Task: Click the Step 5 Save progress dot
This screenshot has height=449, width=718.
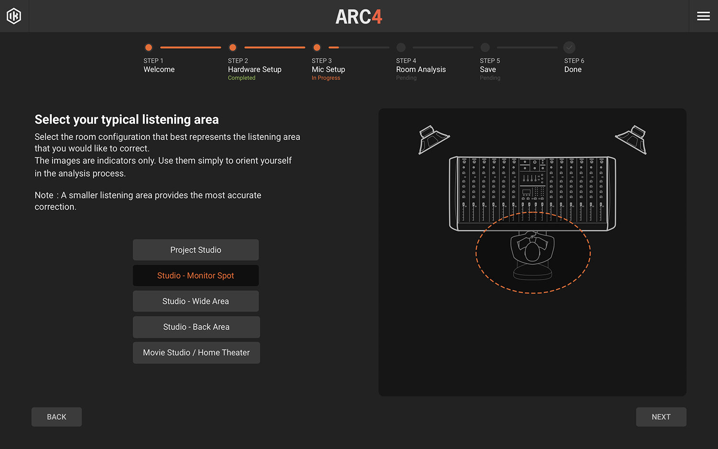Action: pos(485,47)
